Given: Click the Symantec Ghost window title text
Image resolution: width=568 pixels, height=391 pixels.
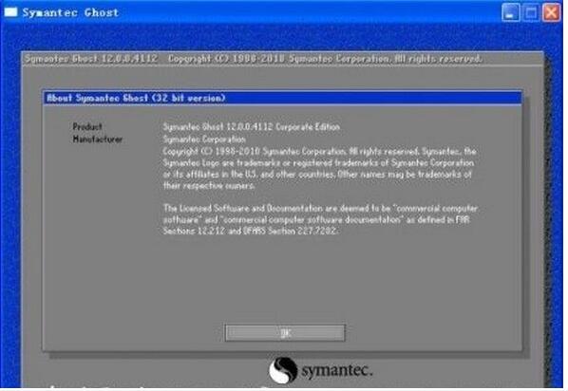Looking at the screenshot, I should (70, 12).
